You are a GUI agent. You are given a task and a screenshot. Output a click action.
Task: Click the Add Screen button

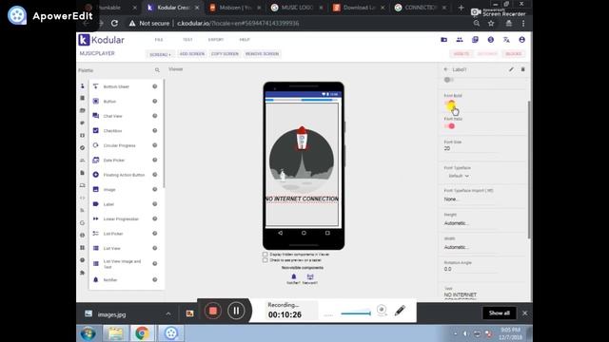tap(192, 54)
